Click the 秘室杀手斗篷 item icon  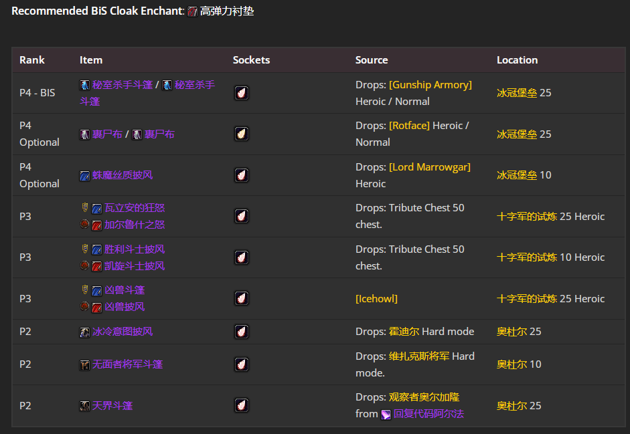pyautogui.click(x=84, y=84)
